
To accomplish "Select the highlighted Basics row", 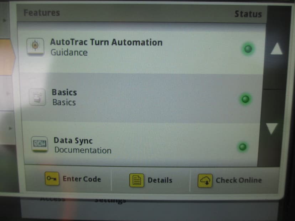I will pyautogui.click(x=141, y=98).
